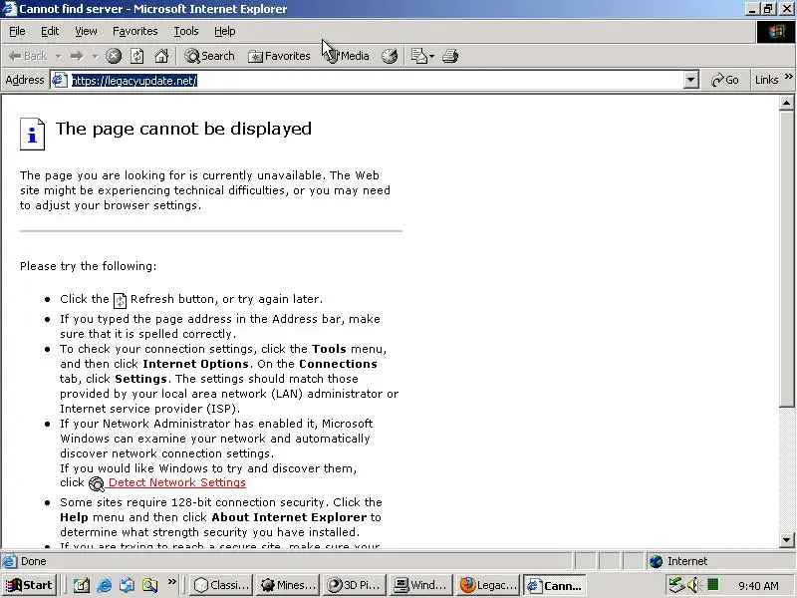Open the Tools menu
The width and height of the screenshot is (797, 598).
[186, 31]
